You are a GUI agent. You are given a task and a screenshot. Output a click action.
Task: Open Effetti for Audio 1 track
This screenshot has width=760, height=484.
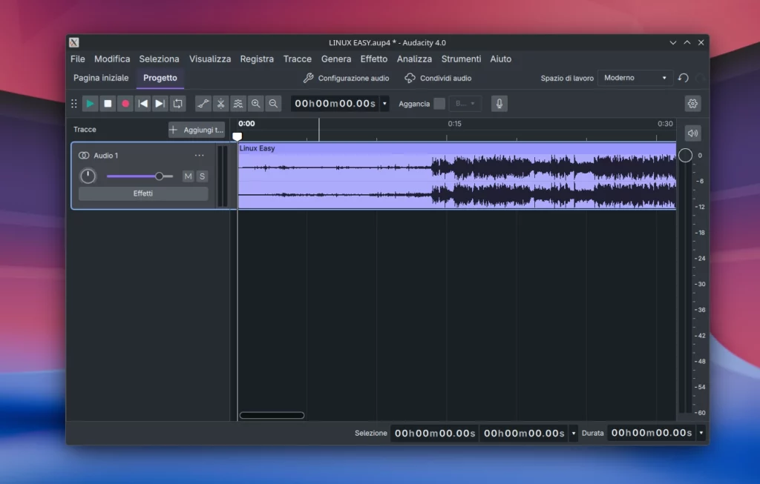tap(143, 193)
